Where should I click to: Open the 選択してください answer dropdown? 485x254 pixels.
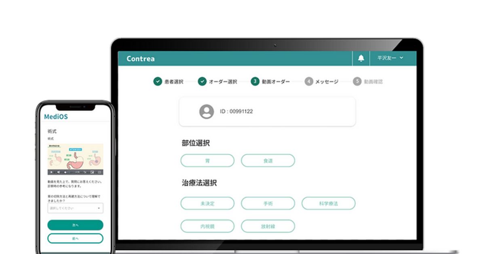point(75,208)
